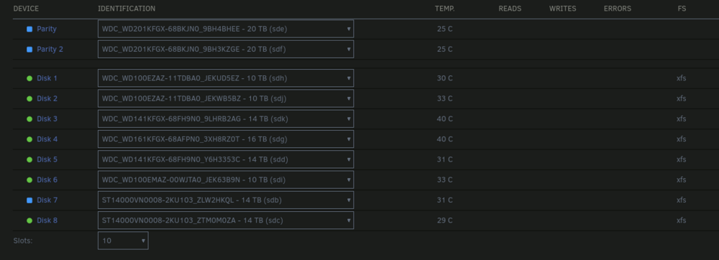This screenshot has height=260, width=719.
Task: Click the green status dot of Disk 4
Action: [x=29, y=139]
